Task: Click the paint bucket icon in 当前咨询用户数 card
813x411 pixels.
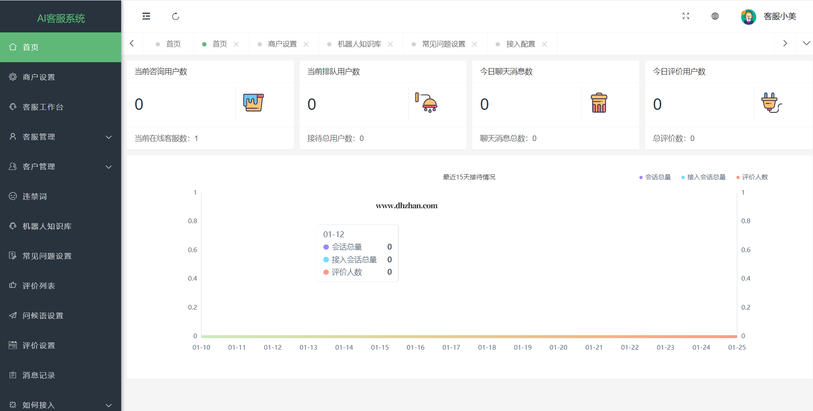Action: (253, 103)
